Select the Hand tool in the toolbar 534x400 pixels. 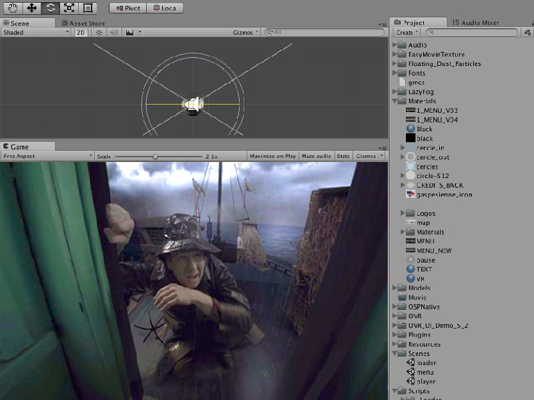(13, 8)
